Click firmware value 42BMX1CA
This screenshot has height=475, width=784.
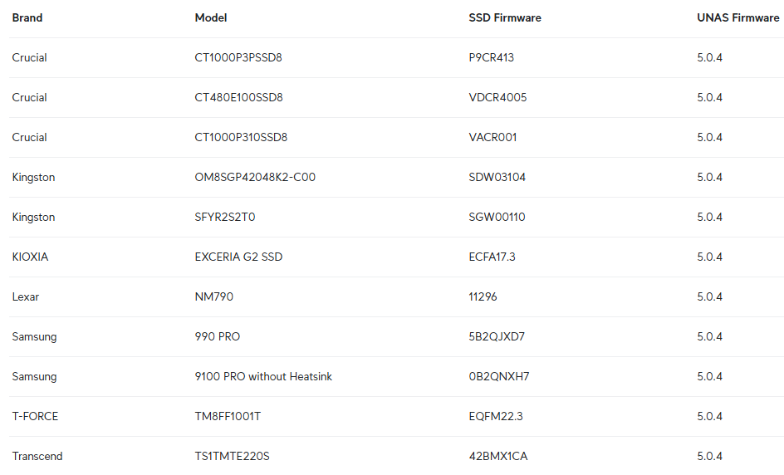click(498, 456)
